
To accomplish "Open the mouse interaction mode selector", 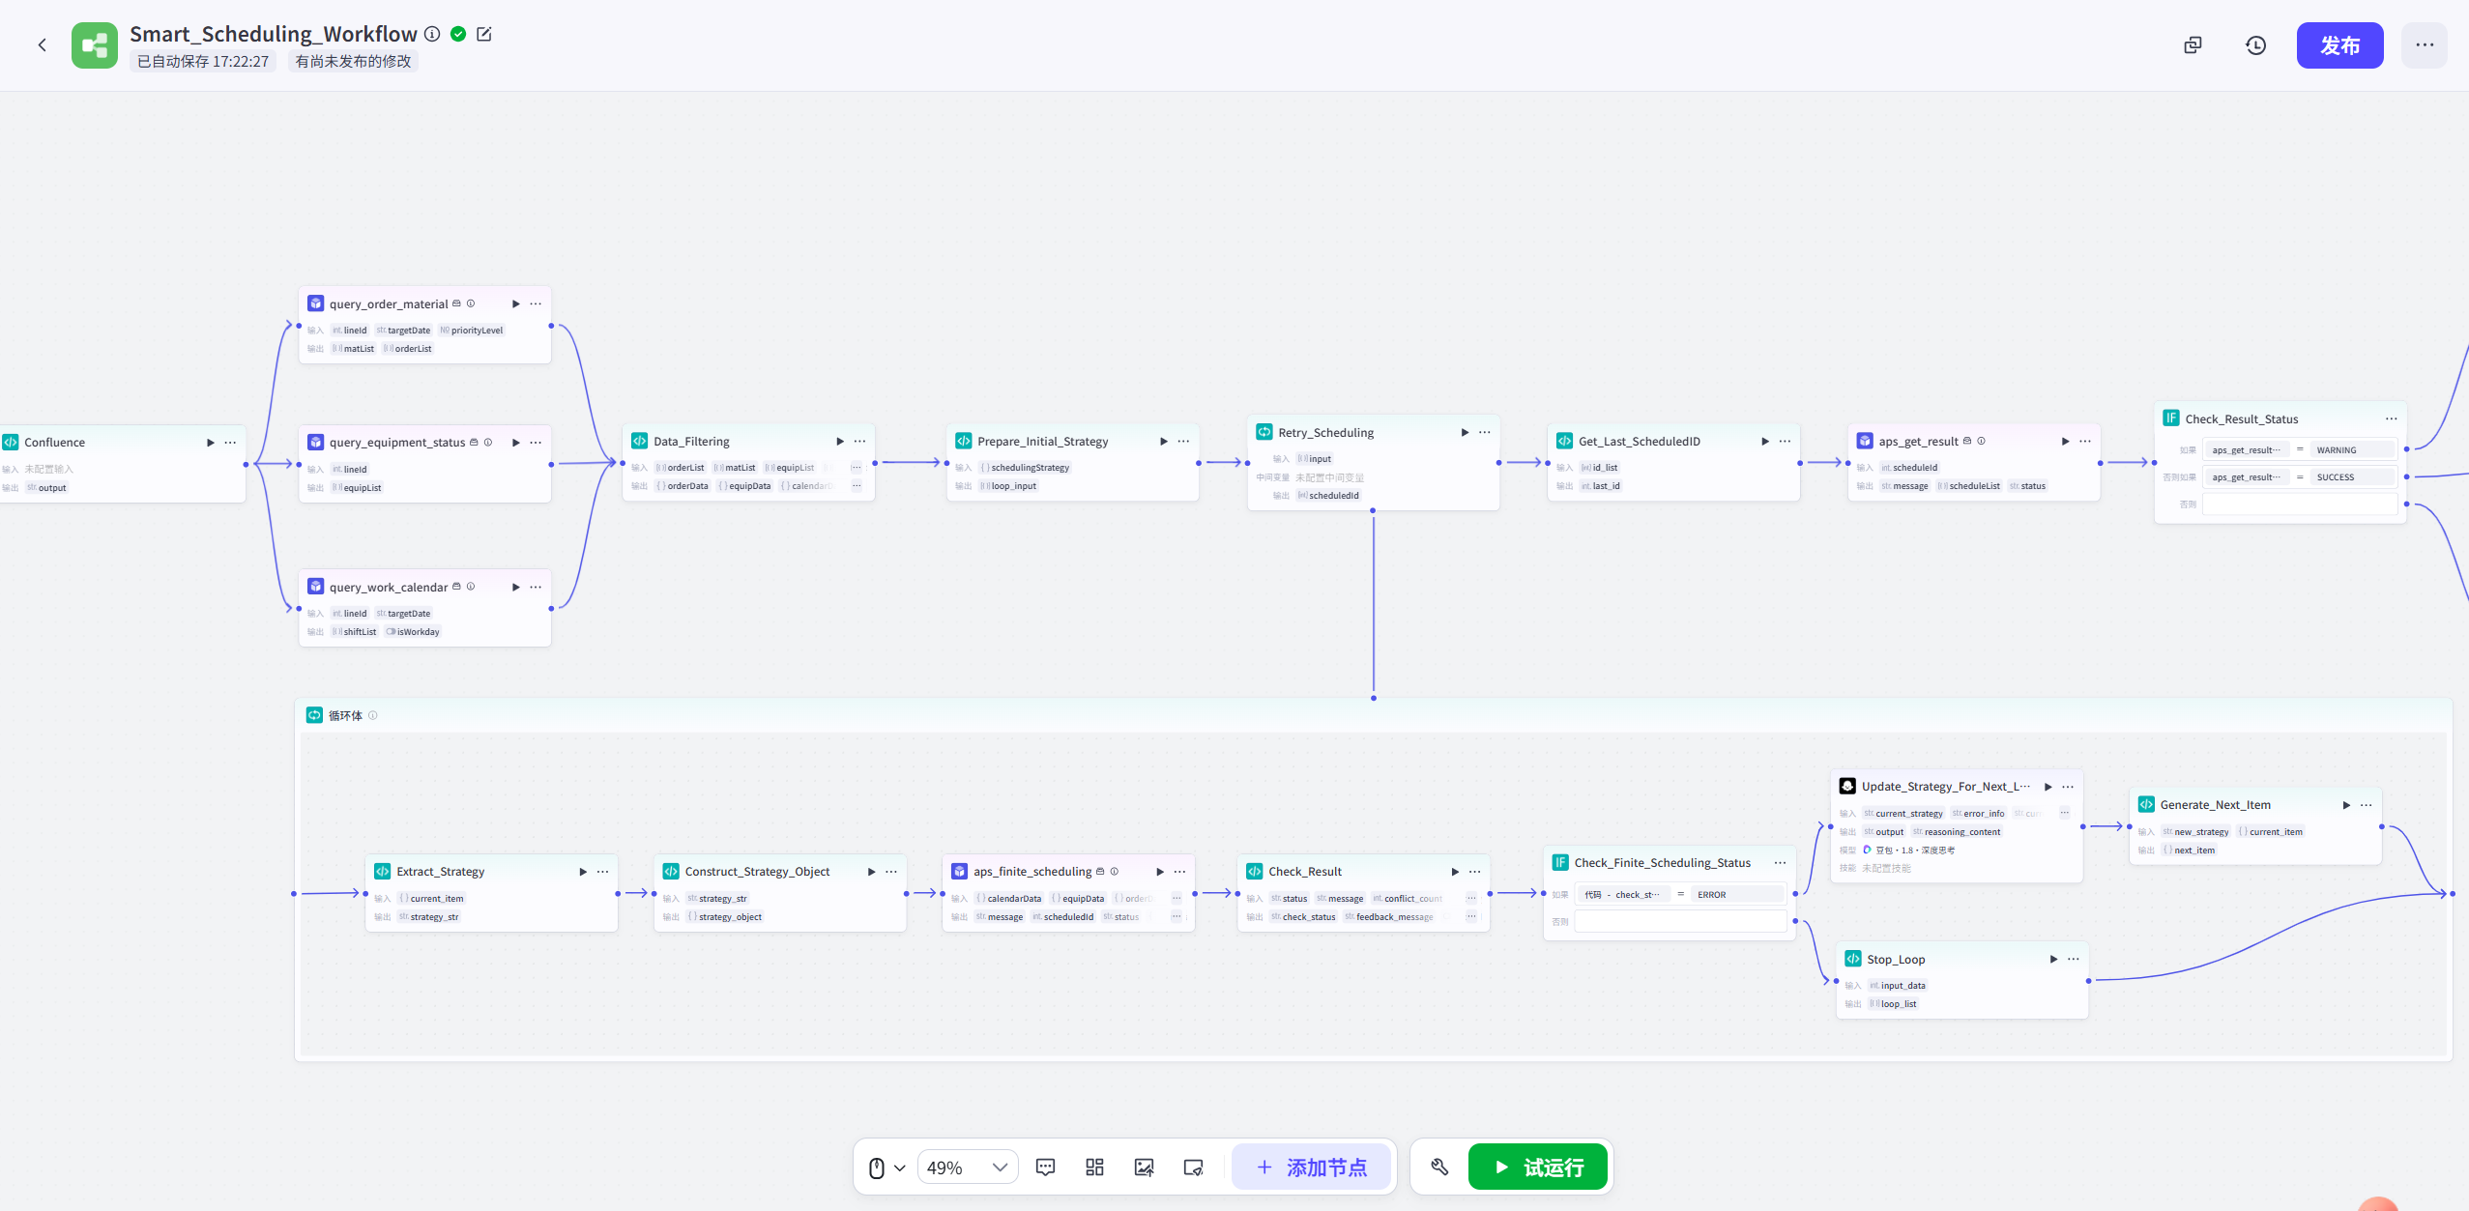I will pos(886,1168).
